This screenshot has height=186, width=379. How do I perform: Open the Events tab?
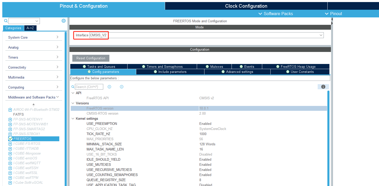tap(247, 67)
